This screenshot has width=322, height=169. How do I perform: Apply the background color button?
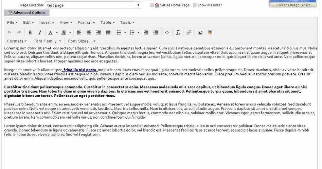coord(64,32)
